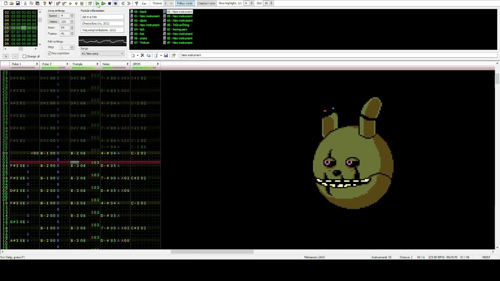Open module properties

pos(89,3)
